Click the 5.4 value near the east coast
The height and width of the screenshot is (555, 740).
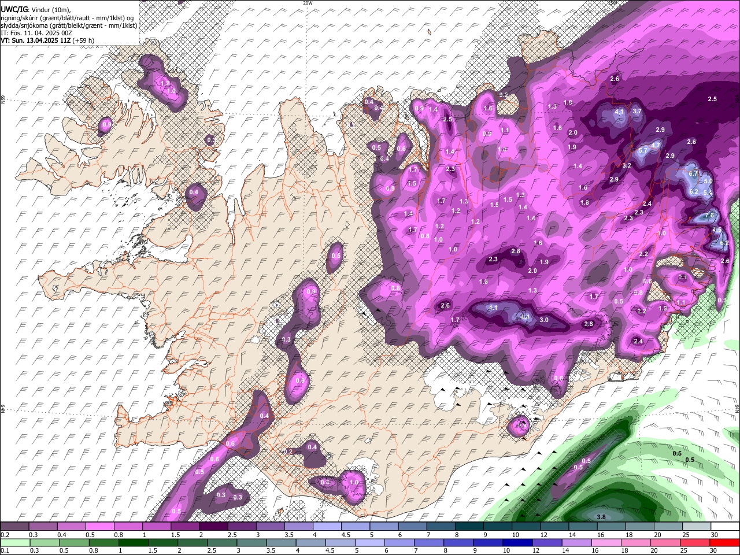(x=706, y=193)
